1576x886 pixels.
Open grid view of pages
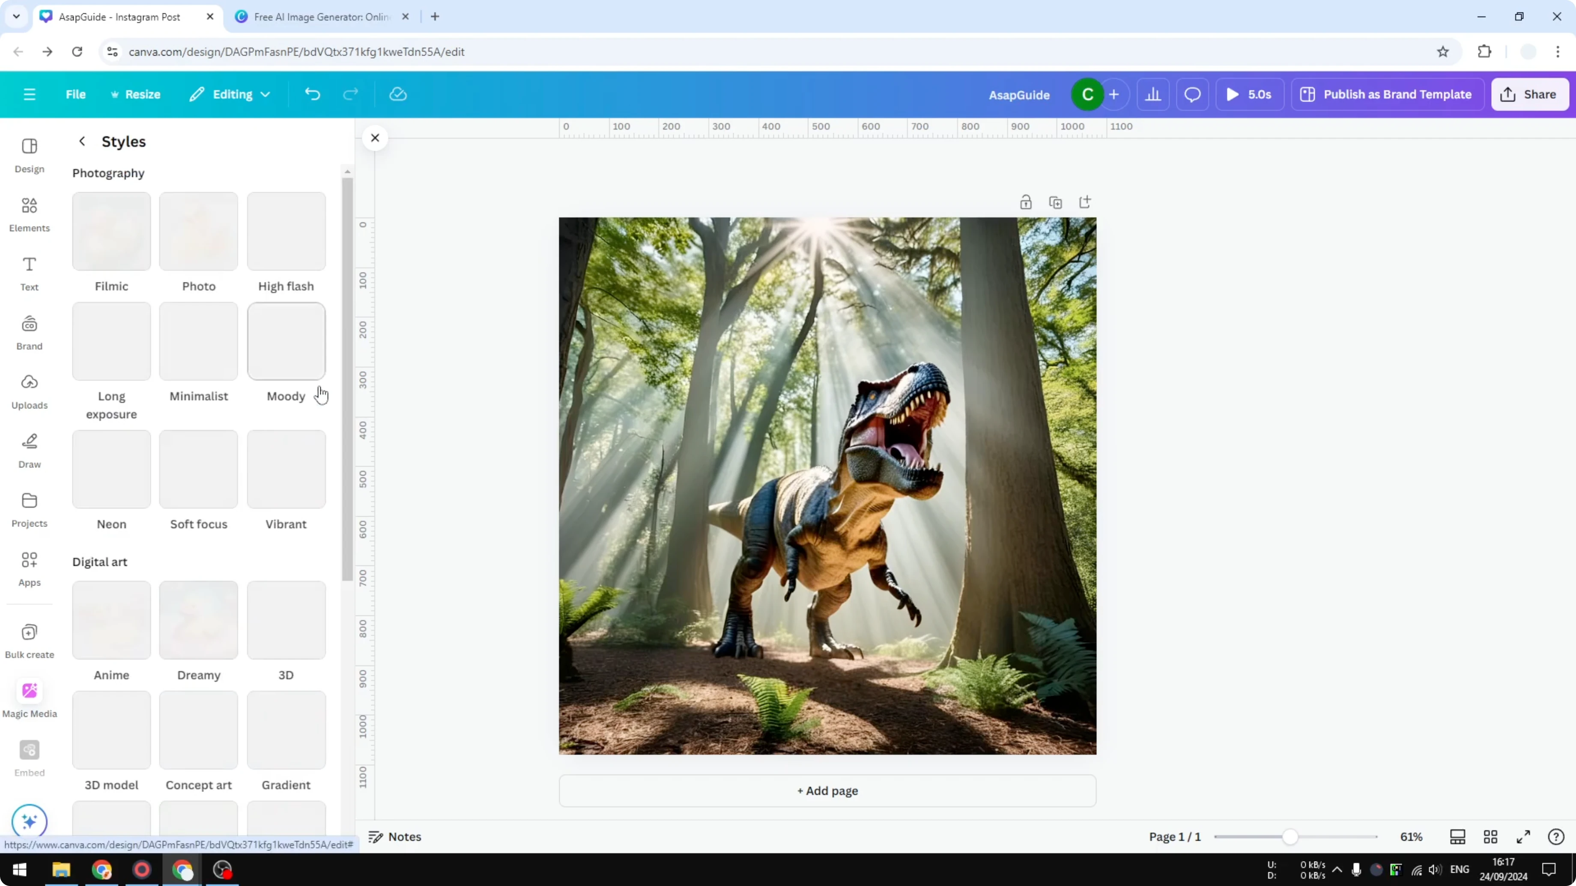click(x=1490, y=836)
